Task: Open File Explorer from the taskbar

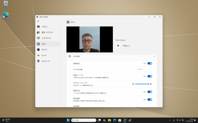Action: click(110, 120)
